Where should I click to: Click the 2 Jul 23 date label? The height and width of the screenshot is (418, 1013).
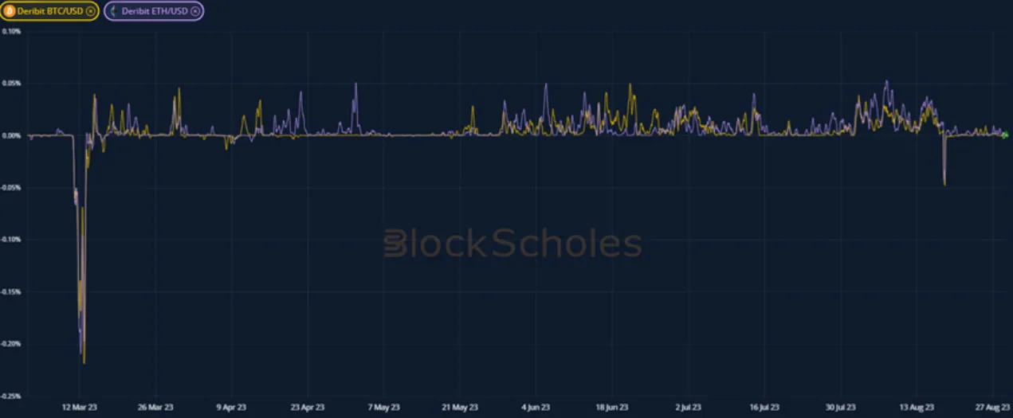point(688,407)
